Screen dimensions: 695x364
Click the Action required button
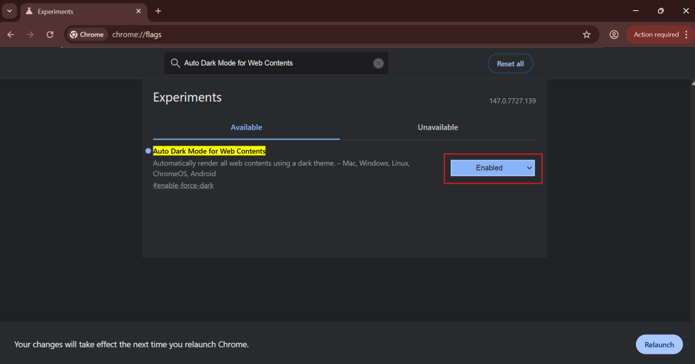pyautogui.click(x=656, y=35)
